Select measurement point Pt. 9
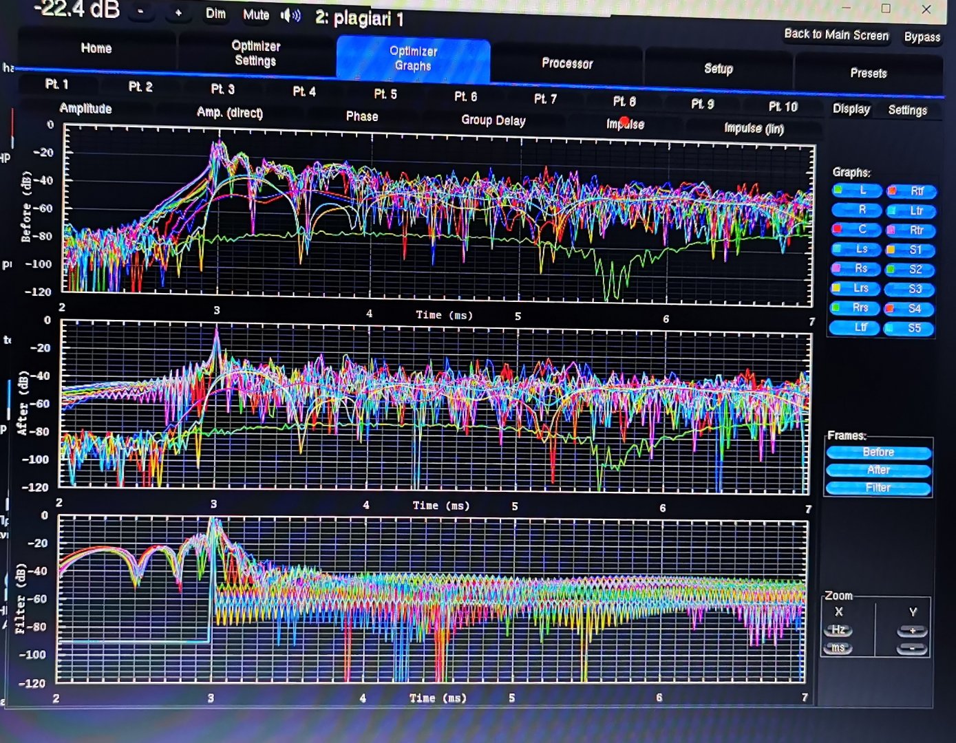This screenshot has height=743, width=956. 702,104
